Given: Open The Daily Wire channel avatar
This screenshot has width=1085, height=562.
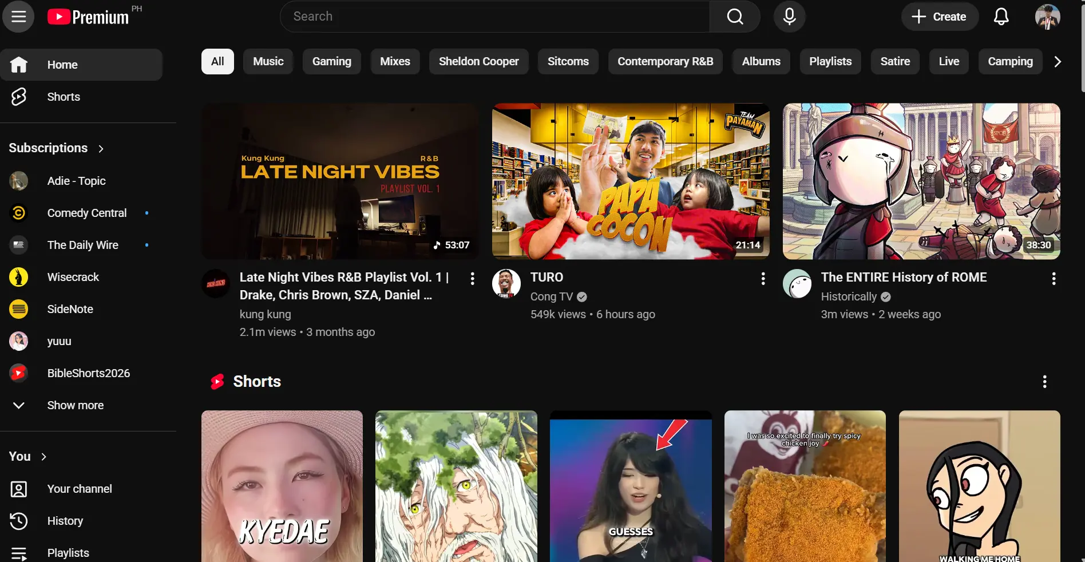Looking at the screenshot, I should click(x=19, y=245).
